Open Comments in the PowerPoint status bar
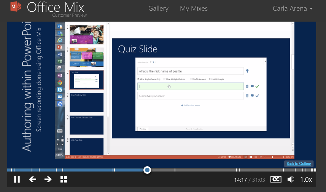Screen dimensions: 326x192 pyautogui.click(x=235, y=157)
